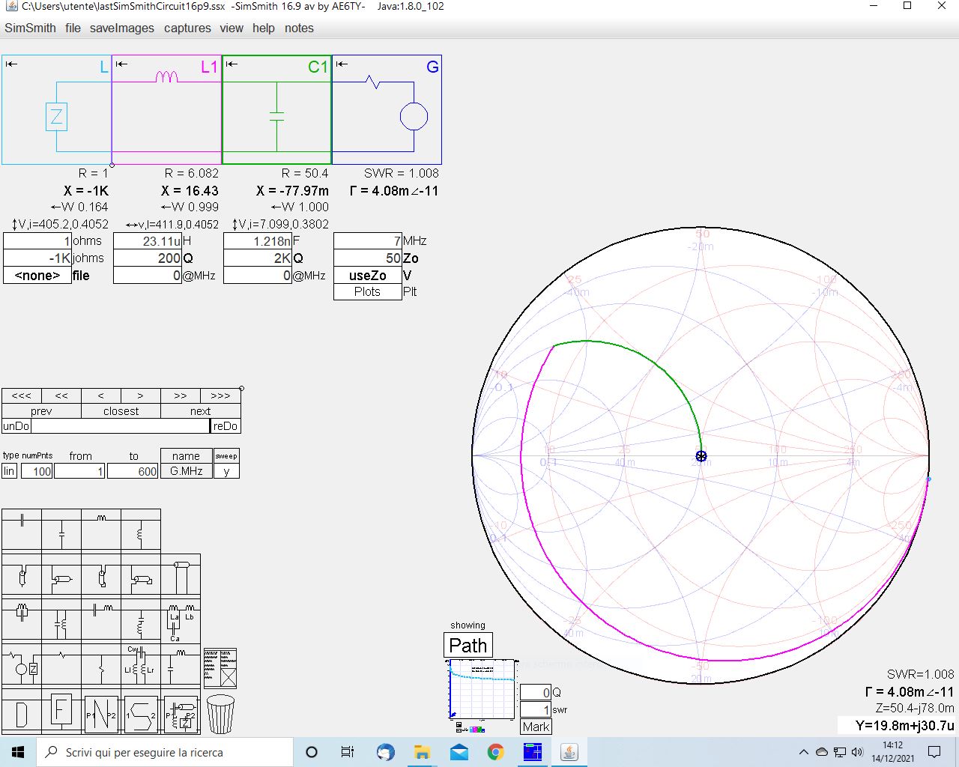Open the file menu

click(73, 28)
